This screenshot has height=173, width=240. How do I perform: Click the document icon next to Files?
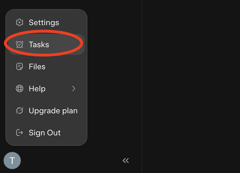[x=19, y=66]
